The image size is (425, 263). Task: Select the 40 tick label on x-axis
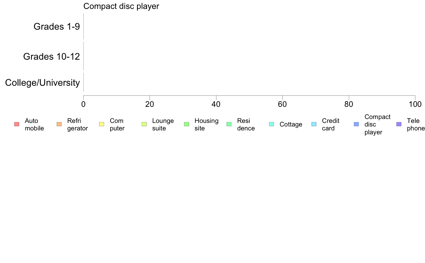point(216,104)
